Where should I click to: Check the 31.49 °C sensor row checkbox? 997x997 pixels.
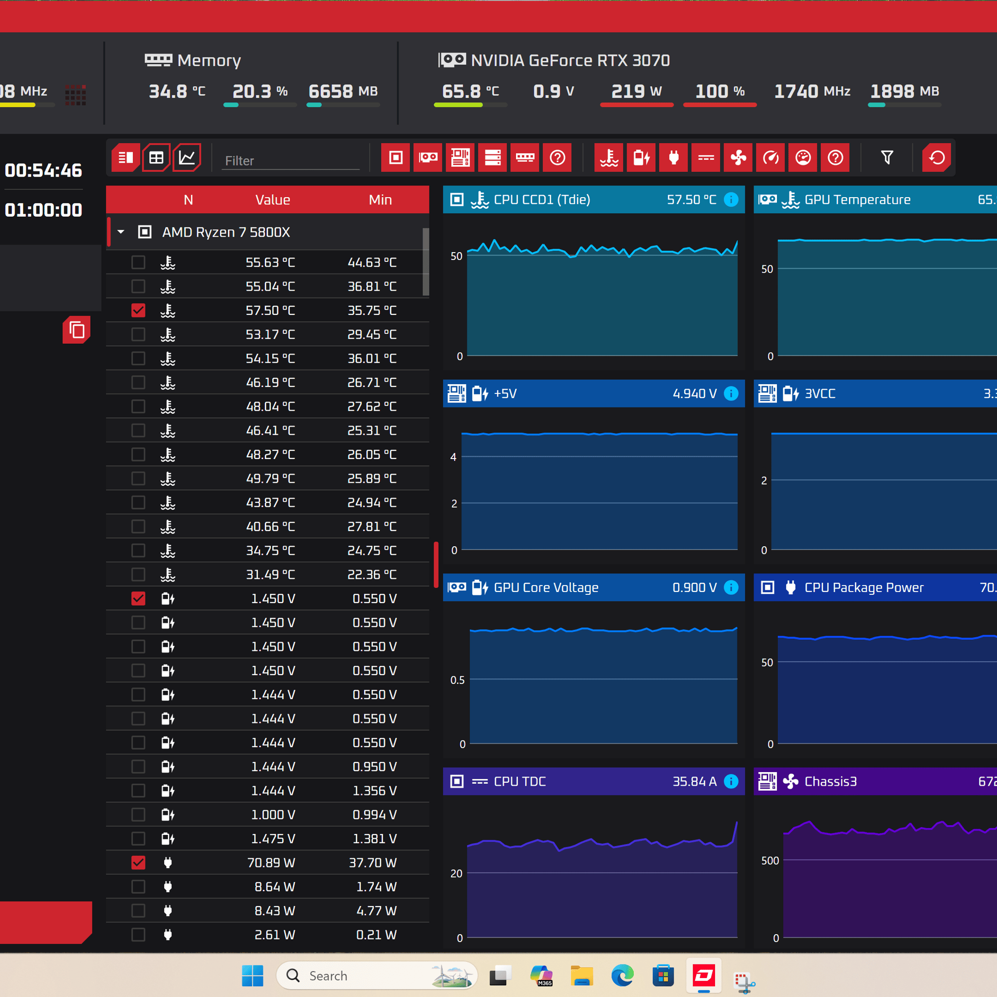(x=138, y=574)
